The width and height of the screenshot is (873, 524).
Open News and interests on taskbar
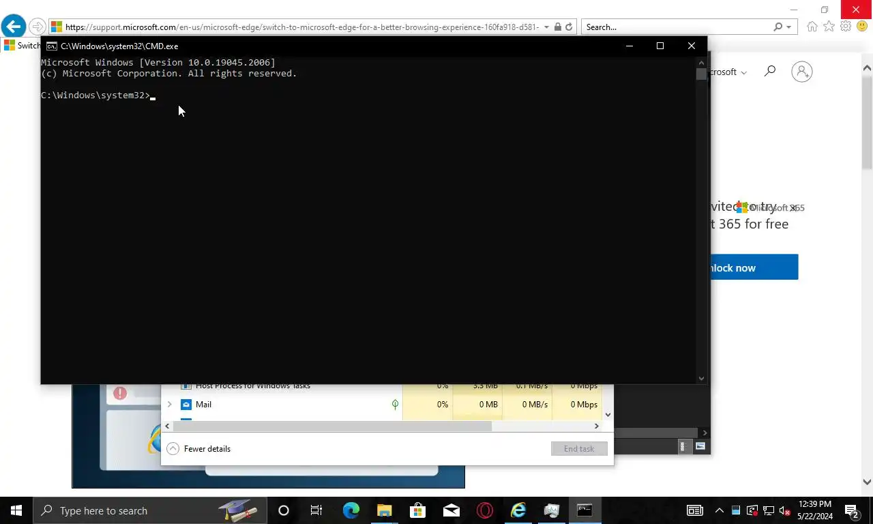click(694, 510)
